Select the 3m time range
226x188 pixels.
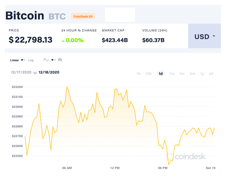tap(192, 74)
